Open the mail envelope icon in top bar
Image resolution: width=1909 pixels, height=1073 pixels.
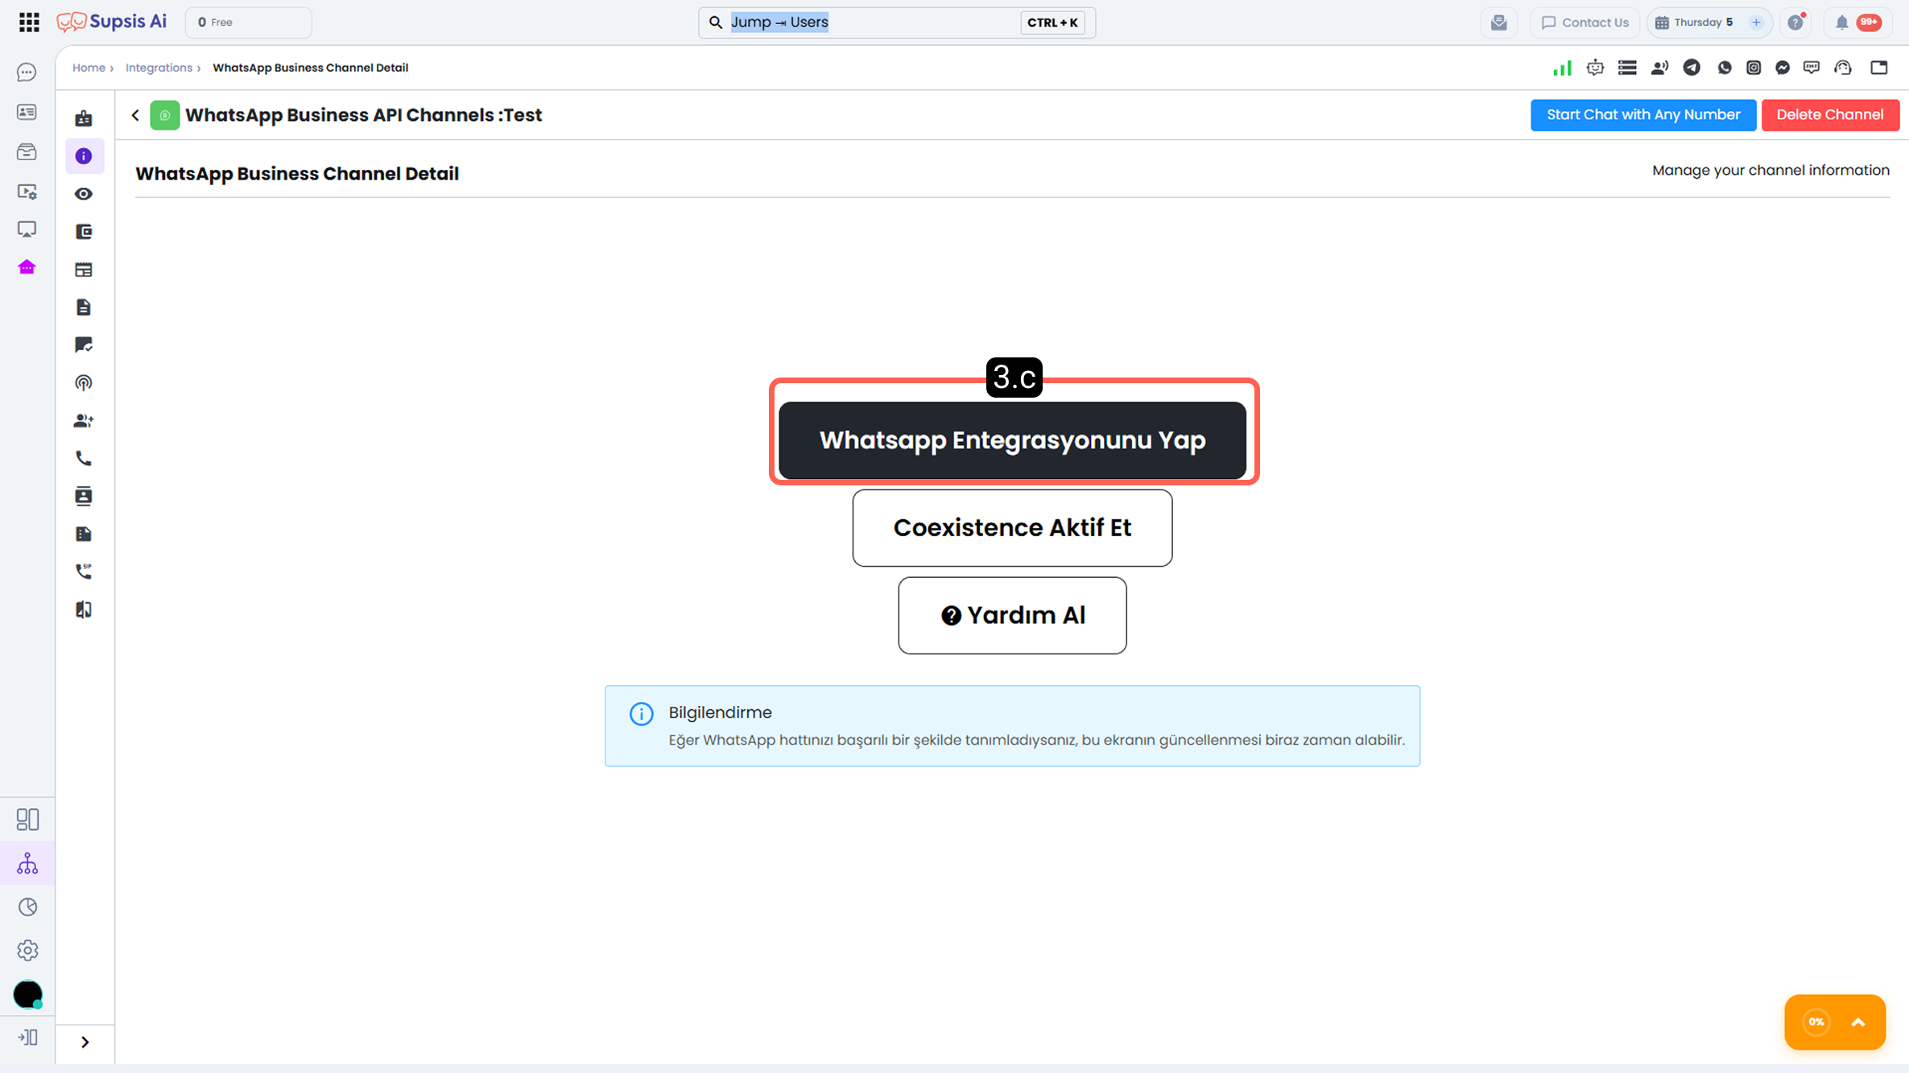pos(1498,23)
